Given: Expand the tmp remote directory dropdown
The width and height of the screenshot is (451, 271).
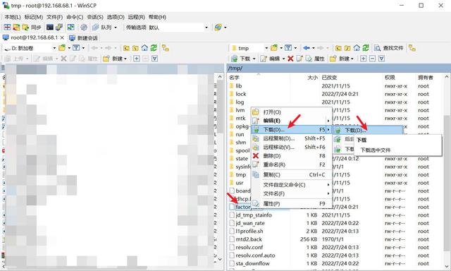Looking at the screenshot, I should 266,48.
